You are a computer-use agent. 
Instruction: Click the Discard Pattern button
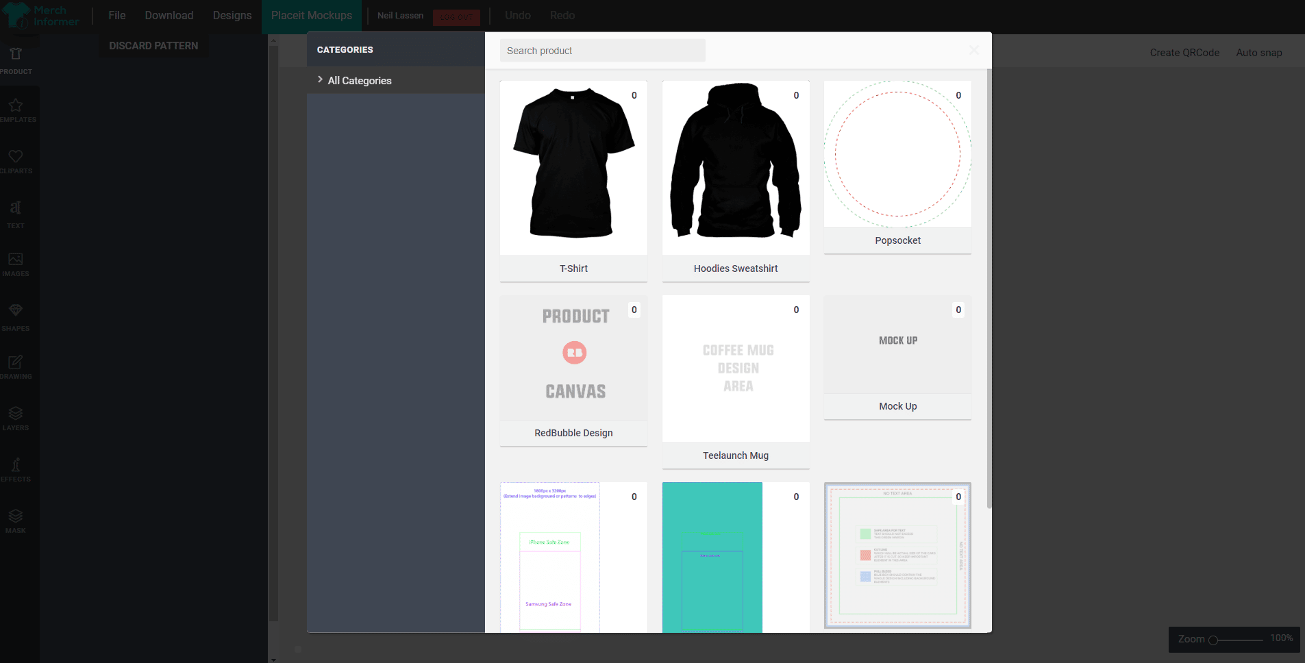click(x=153, y=46)
